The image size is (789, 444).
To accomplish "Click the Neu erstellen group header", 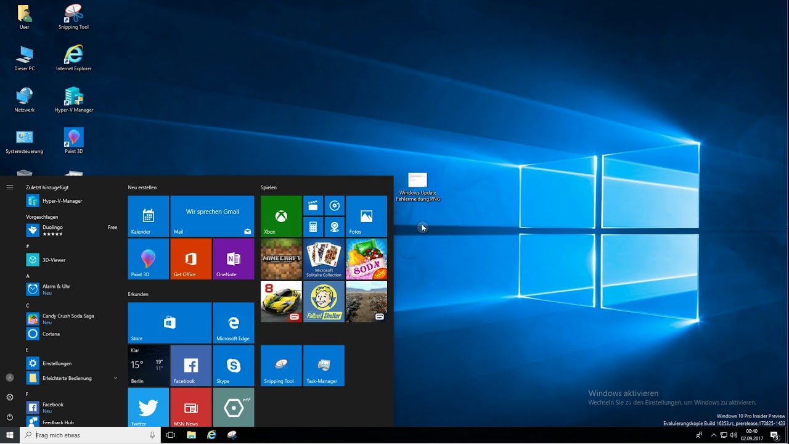I will pyautogui.click(x=142, y=187).
